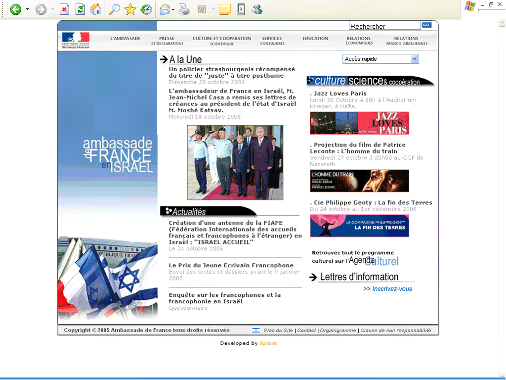This screenshot has width=506, height=380.
Task: Click the Print printer icon
Action: (184, 9)
